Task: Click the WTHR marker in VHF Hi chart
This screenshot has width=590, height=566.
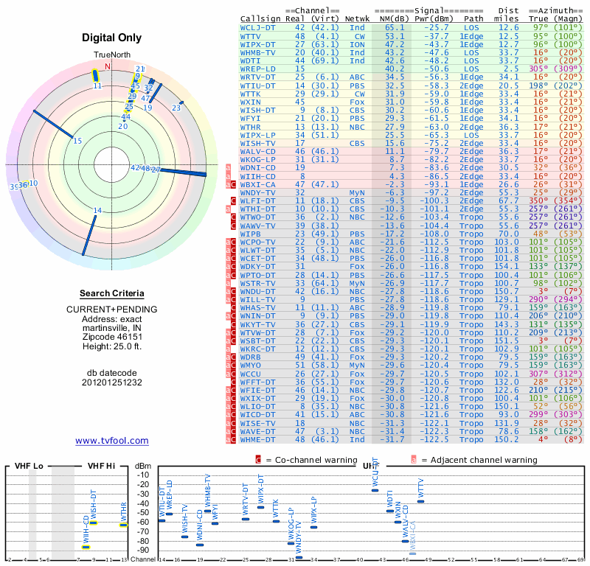Action: point(123,525)
